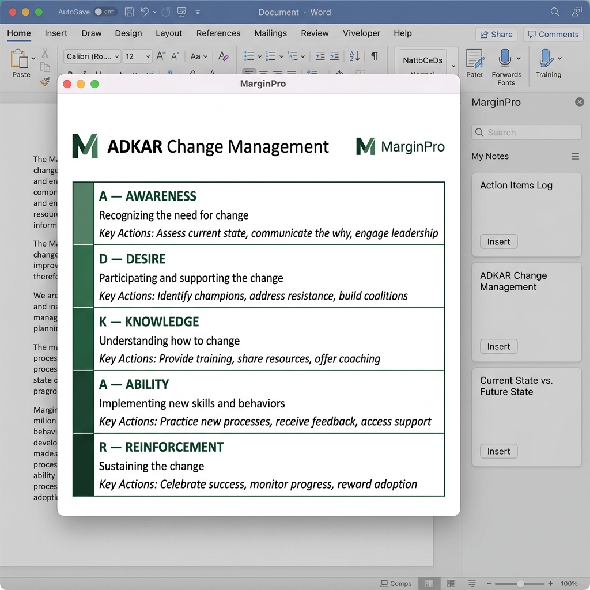This screenshot has height=590, width=590.
Task: Click the Increase Indent icon
Action: coord(335,56)
